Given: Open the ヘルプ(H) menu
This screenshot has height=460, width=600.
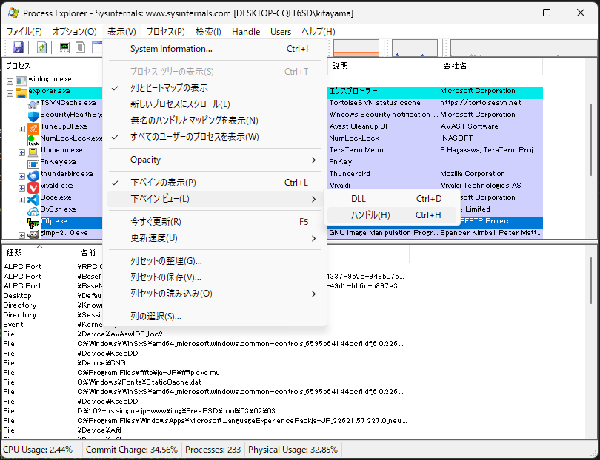Looking at the screenshot, I should pyautogui.click(x=319, y=32).
